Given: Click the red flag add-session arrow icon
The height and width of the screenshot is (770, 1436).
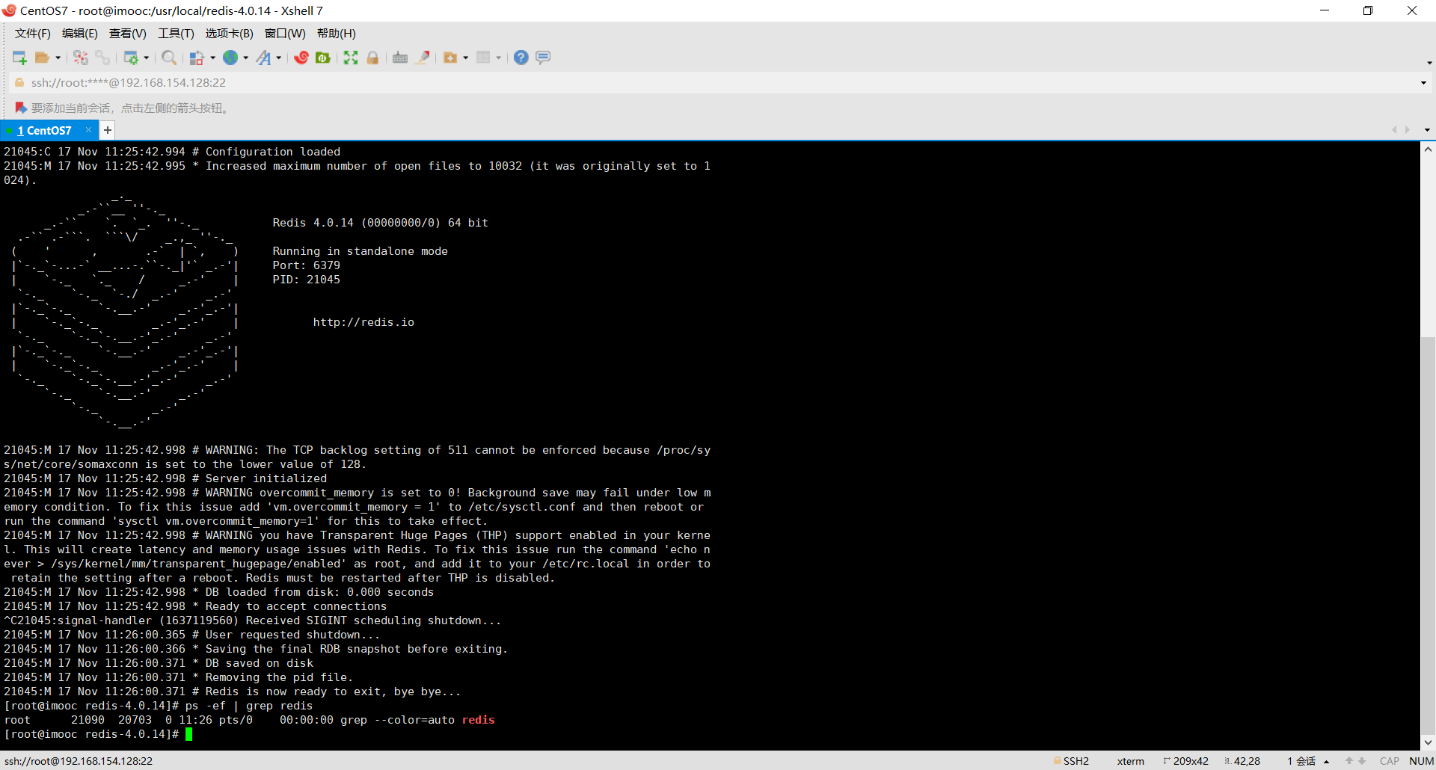Looking at the screenshot, I should point(20,108).
